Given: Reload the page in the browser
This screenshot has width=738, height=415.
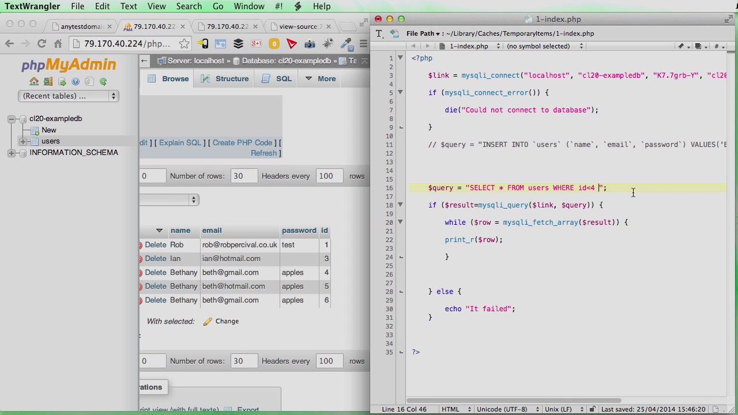Looking at the screenshot, I should coord(42,44).
